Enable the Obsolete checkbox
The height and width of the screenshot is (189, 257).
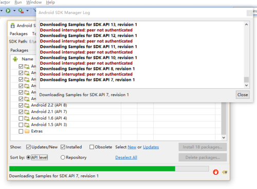[x=91, y=147]
